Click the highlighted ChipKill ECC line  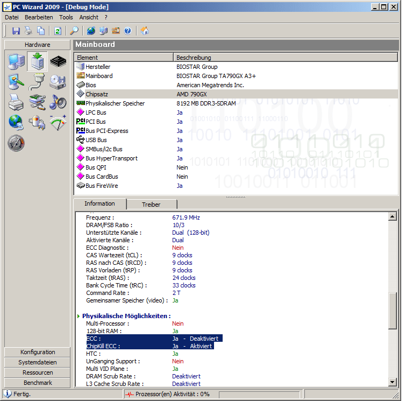click(x=150, y=346)
